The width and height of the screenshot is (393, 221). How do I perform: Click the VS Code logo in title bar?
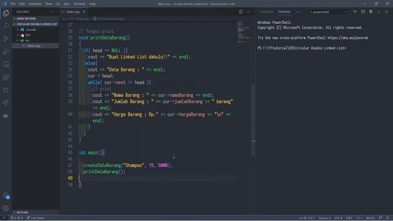click(4, 4)
